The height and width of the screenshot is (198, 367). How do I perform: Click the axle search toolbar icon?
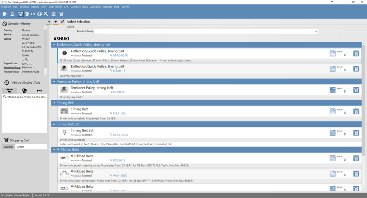[x=33, y=14]
